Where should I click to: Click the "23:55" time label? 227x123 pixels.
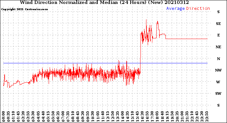pyautogui.click(x=207, y=116)
